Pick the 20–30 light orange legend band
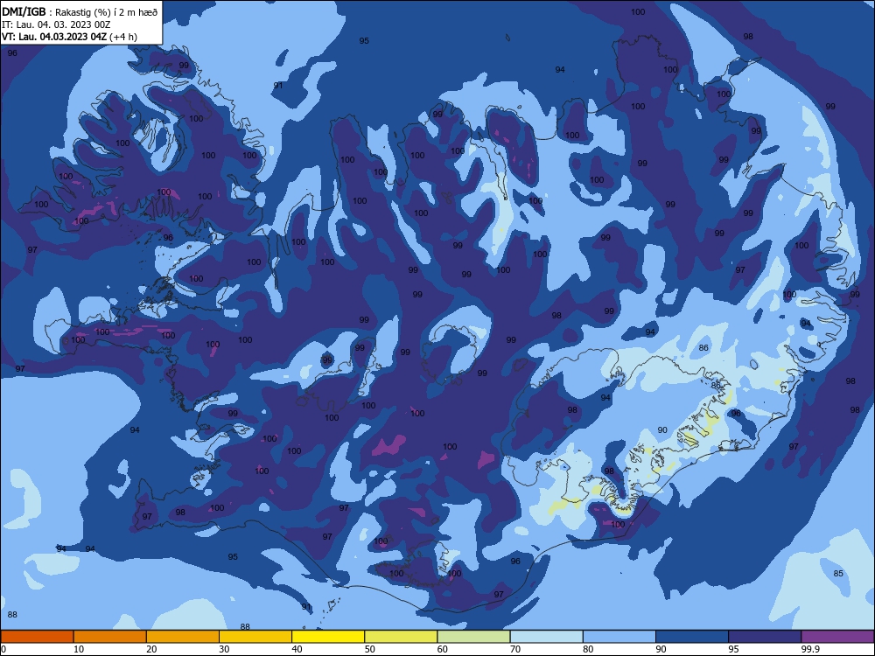 pos(183,637)
